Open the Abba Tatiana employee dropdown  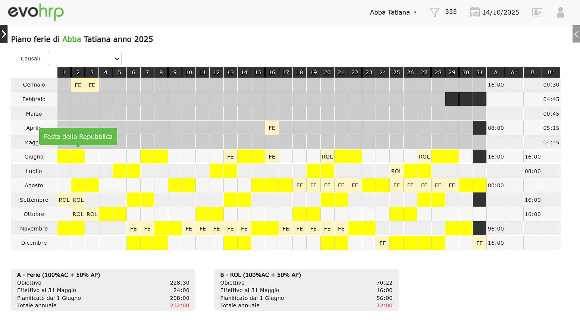(x=393, y=12)
